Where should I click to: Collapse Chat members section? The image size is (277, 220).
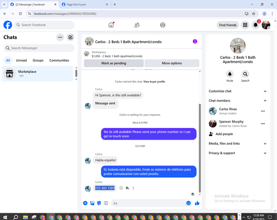[x=238, y=101]
